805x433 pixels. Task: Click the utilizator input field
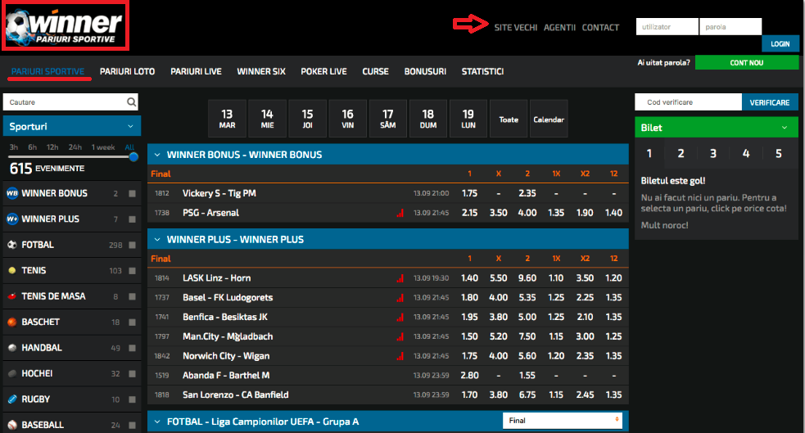tap(667, 27)
